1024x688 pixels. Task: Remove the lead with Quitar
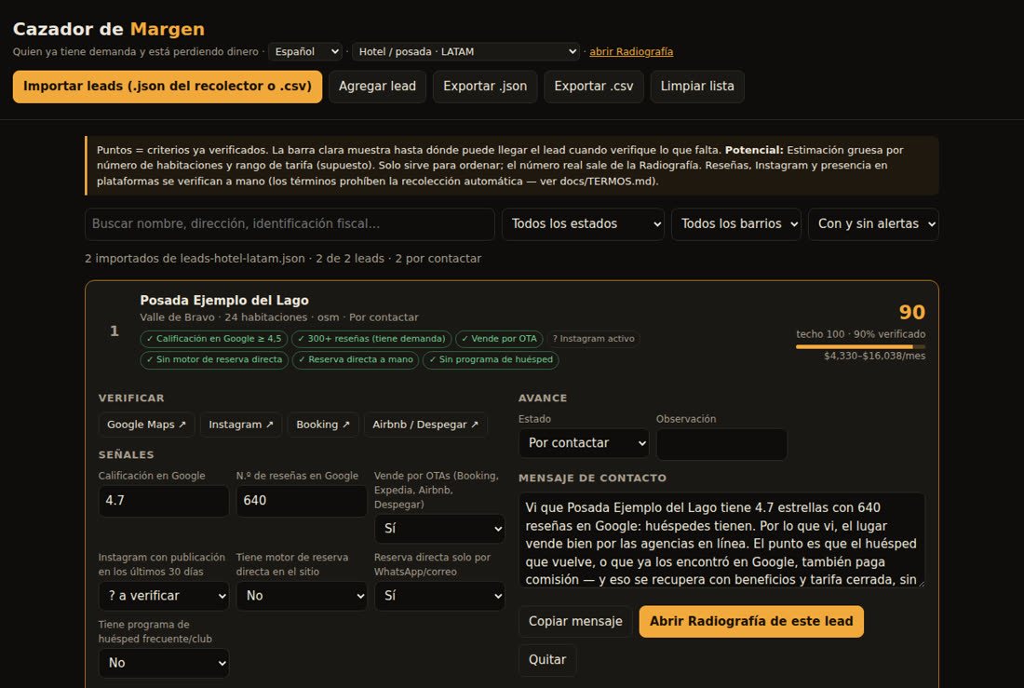point(547,660)
